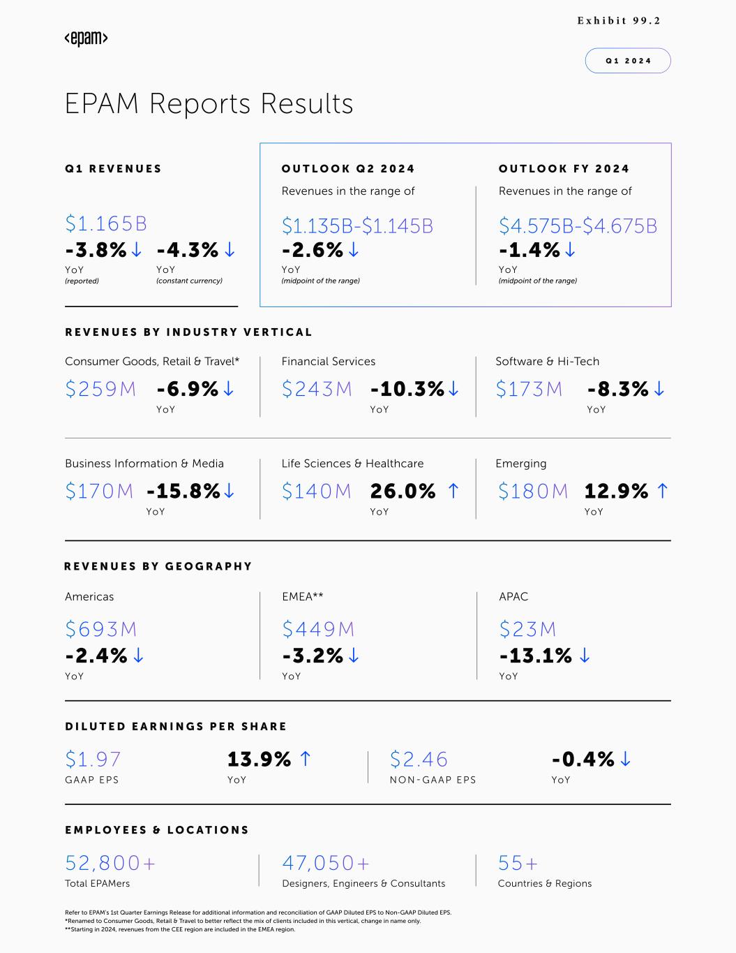The height and width of the screenshot is (953, 736).
Task: Click the down arrow beside -3.8% reported YoY
Action: (x=137, y=249)
